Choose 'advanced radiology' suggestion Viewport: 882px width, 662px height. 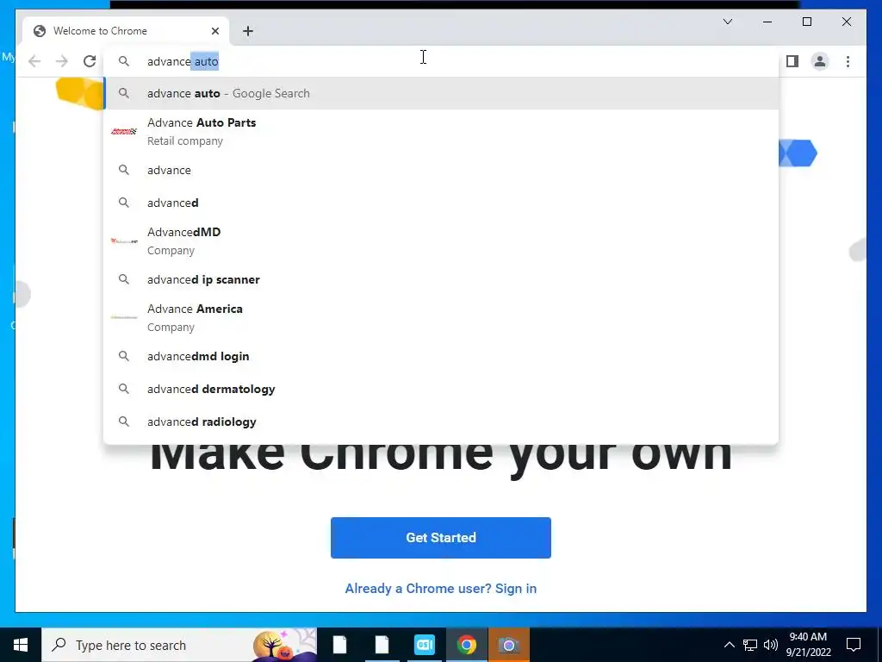[442, 422]
